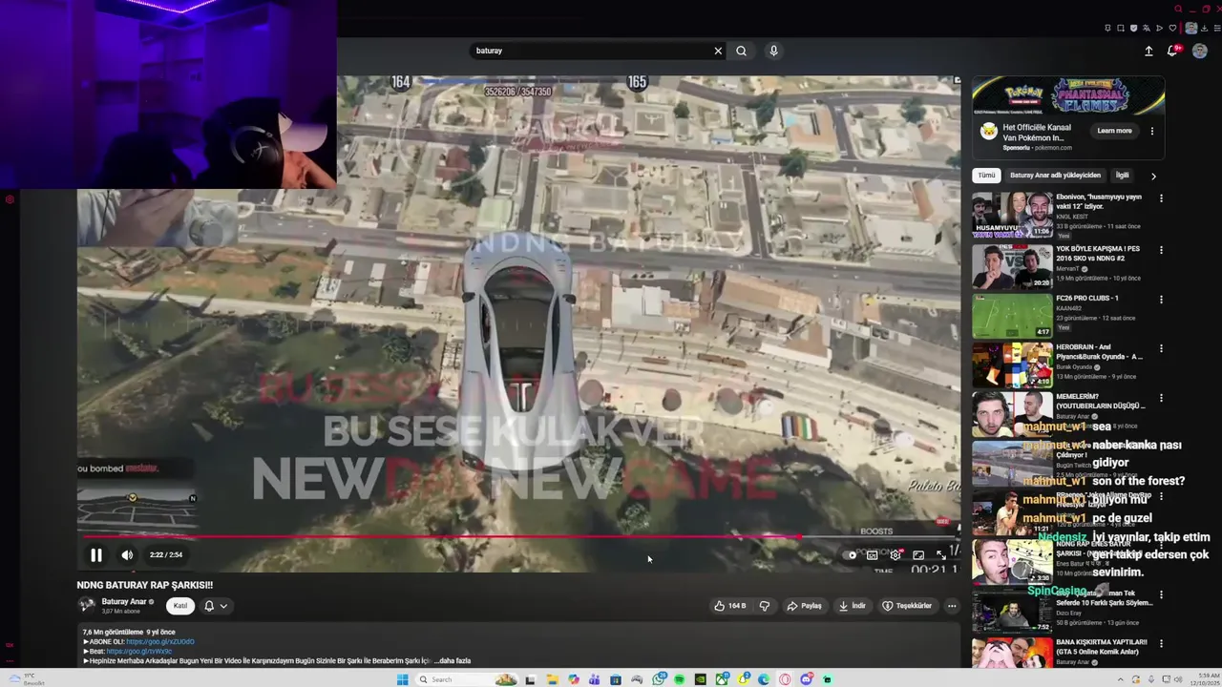Image resolution: width=1222 pixels, height=687 pixels.
Task: Select the Tümü filter chip
Action: coord(986,176)
